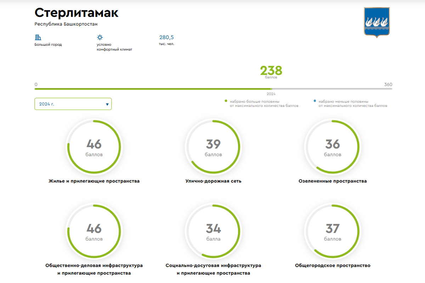Open the 34 балла Социально-досуговая circle
Screen dimensions: 425x283
pyautogui.click(x=213, y=231)
